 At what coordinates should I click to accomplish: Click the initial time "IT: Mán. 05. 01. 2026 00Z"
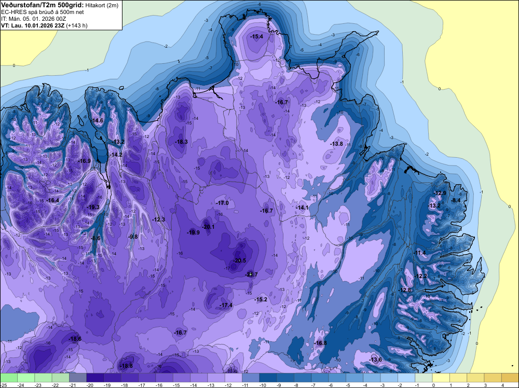tap(33, 19)
